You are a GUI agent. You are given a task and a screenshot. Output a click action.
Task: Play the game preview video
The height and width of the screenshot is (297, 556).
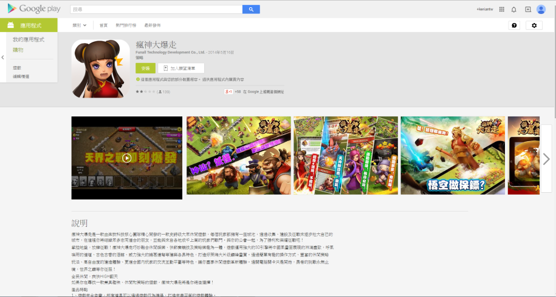126,158
